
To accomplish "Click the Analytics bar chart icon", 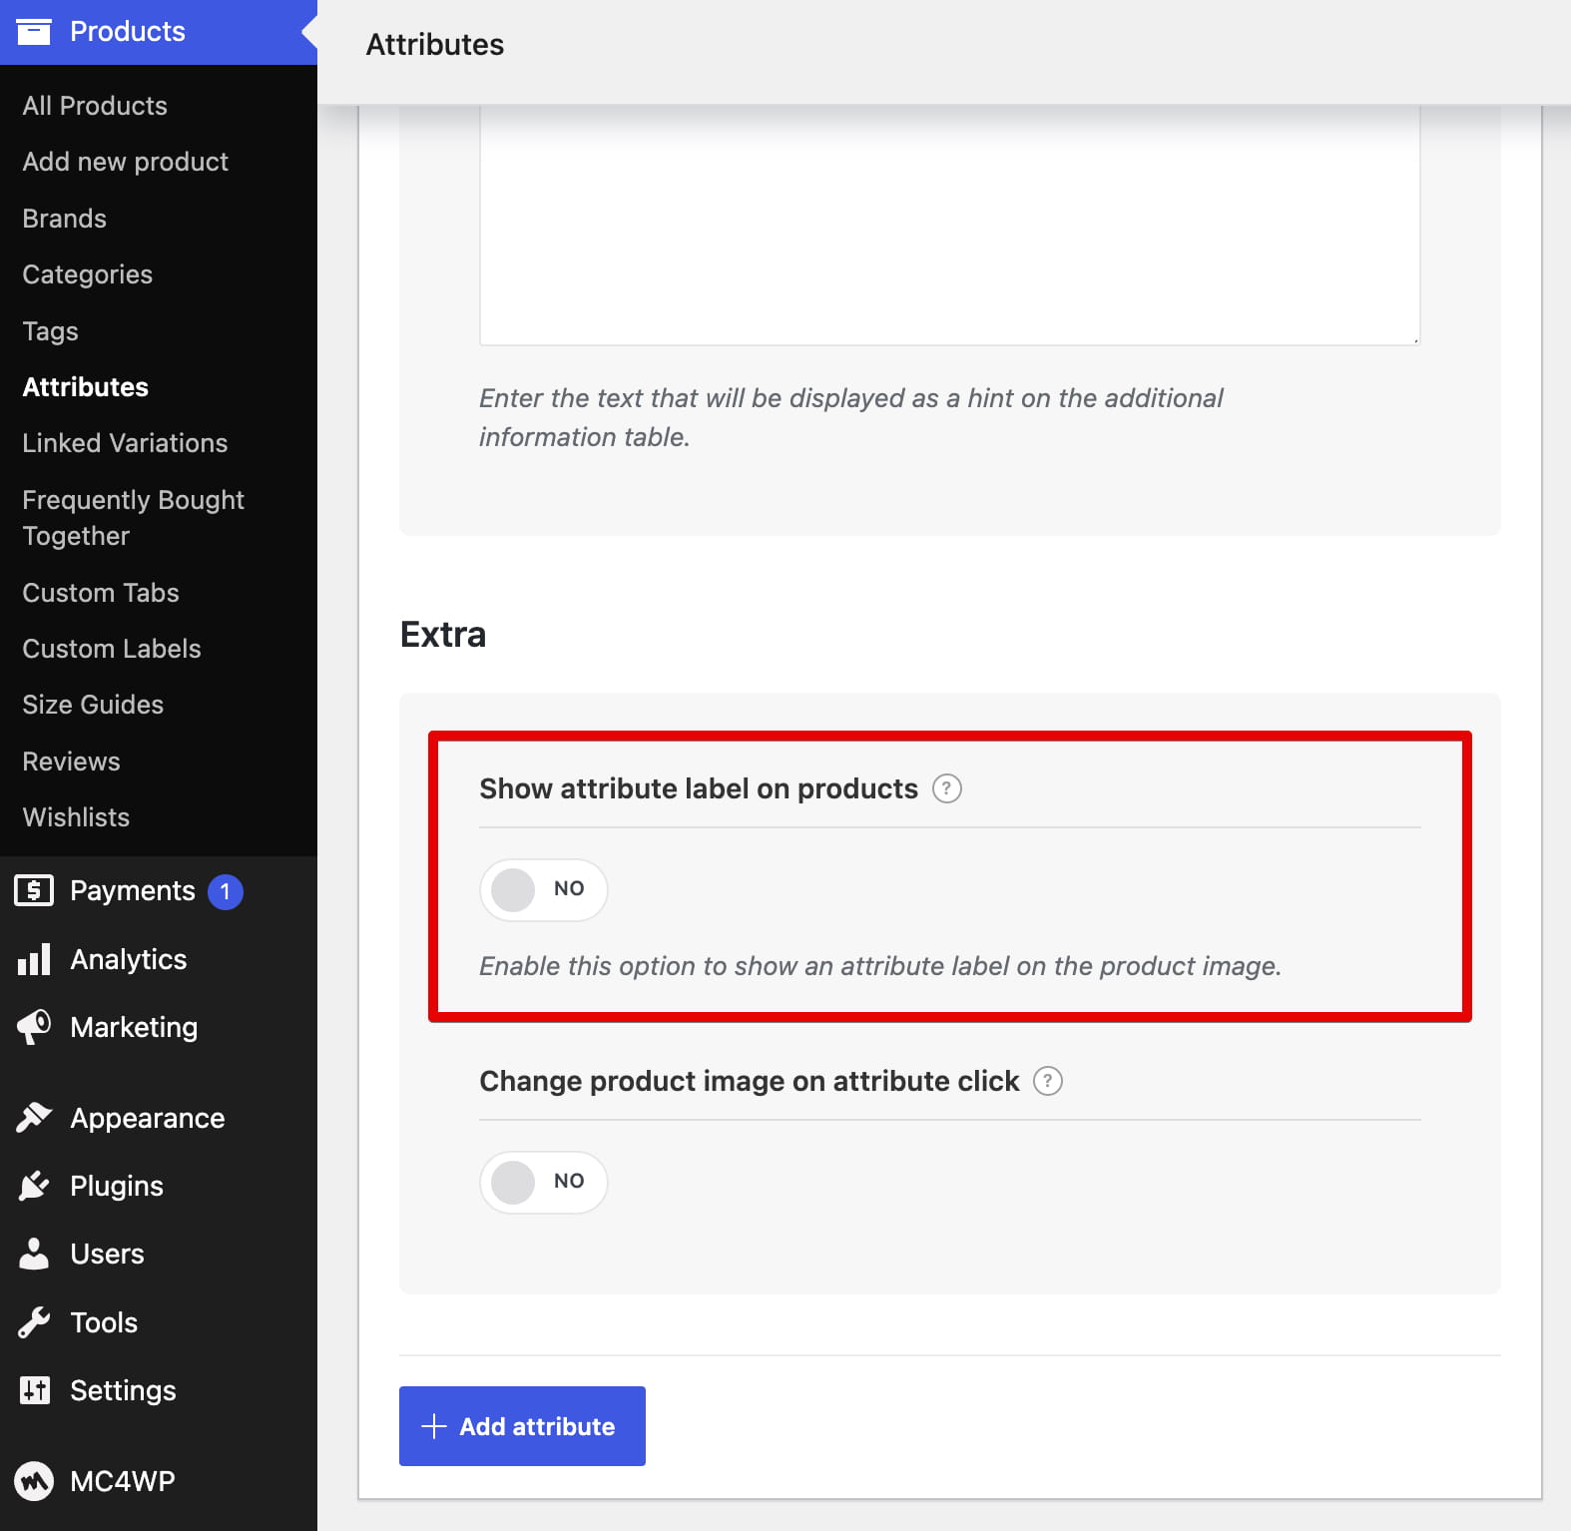I will point(34,959).
